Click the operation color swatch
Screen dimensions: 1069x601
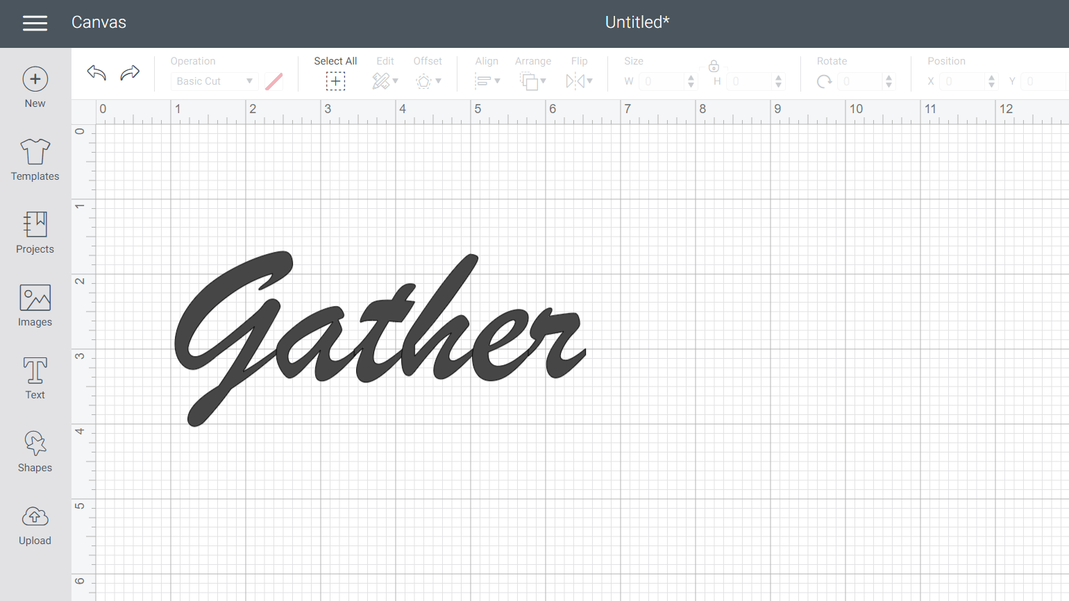(273, 81)
